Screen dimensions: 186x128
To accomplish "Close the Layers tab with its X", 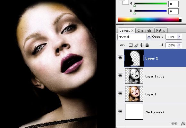I will 132,31.
